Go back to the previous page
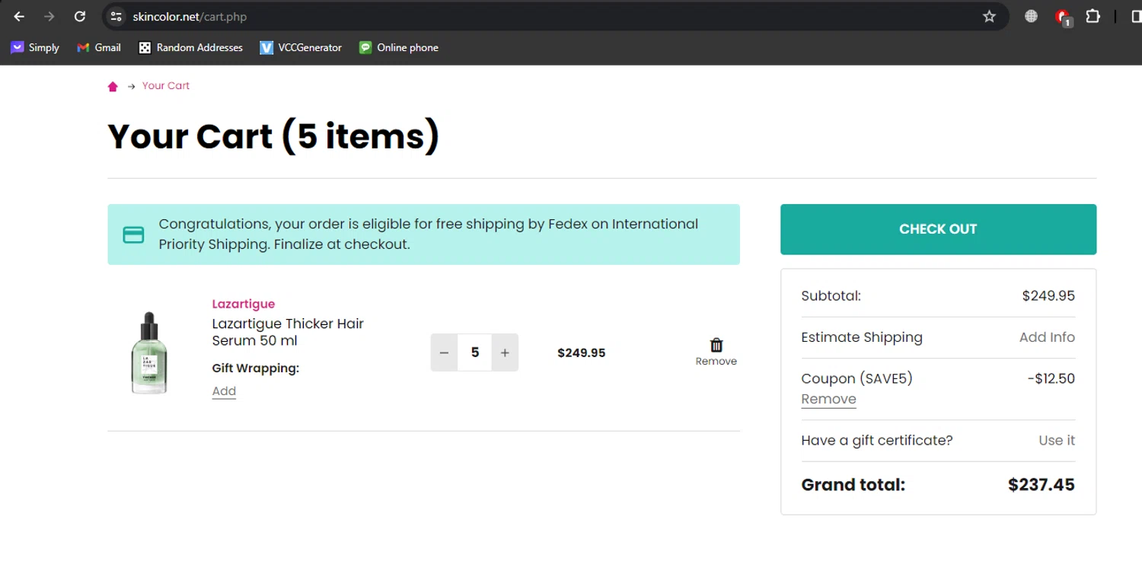The width and height of the screenshot is (1142, 574). click(x=19, y=16)
